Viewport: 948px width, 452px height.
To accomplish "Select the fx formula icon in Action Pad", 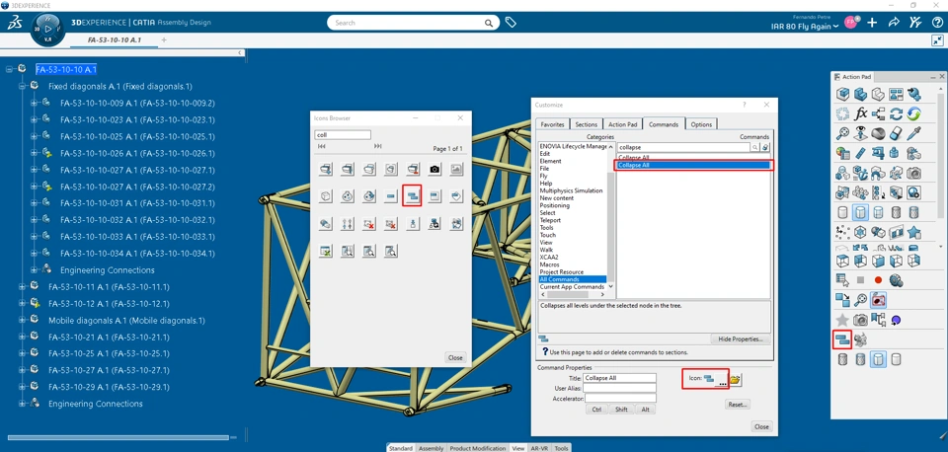I will click(x=860, y=113).
